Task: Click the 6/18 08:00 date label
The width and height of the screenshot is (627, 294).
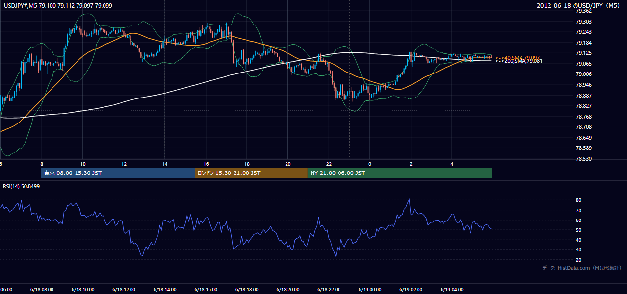Action: point(42,289)
